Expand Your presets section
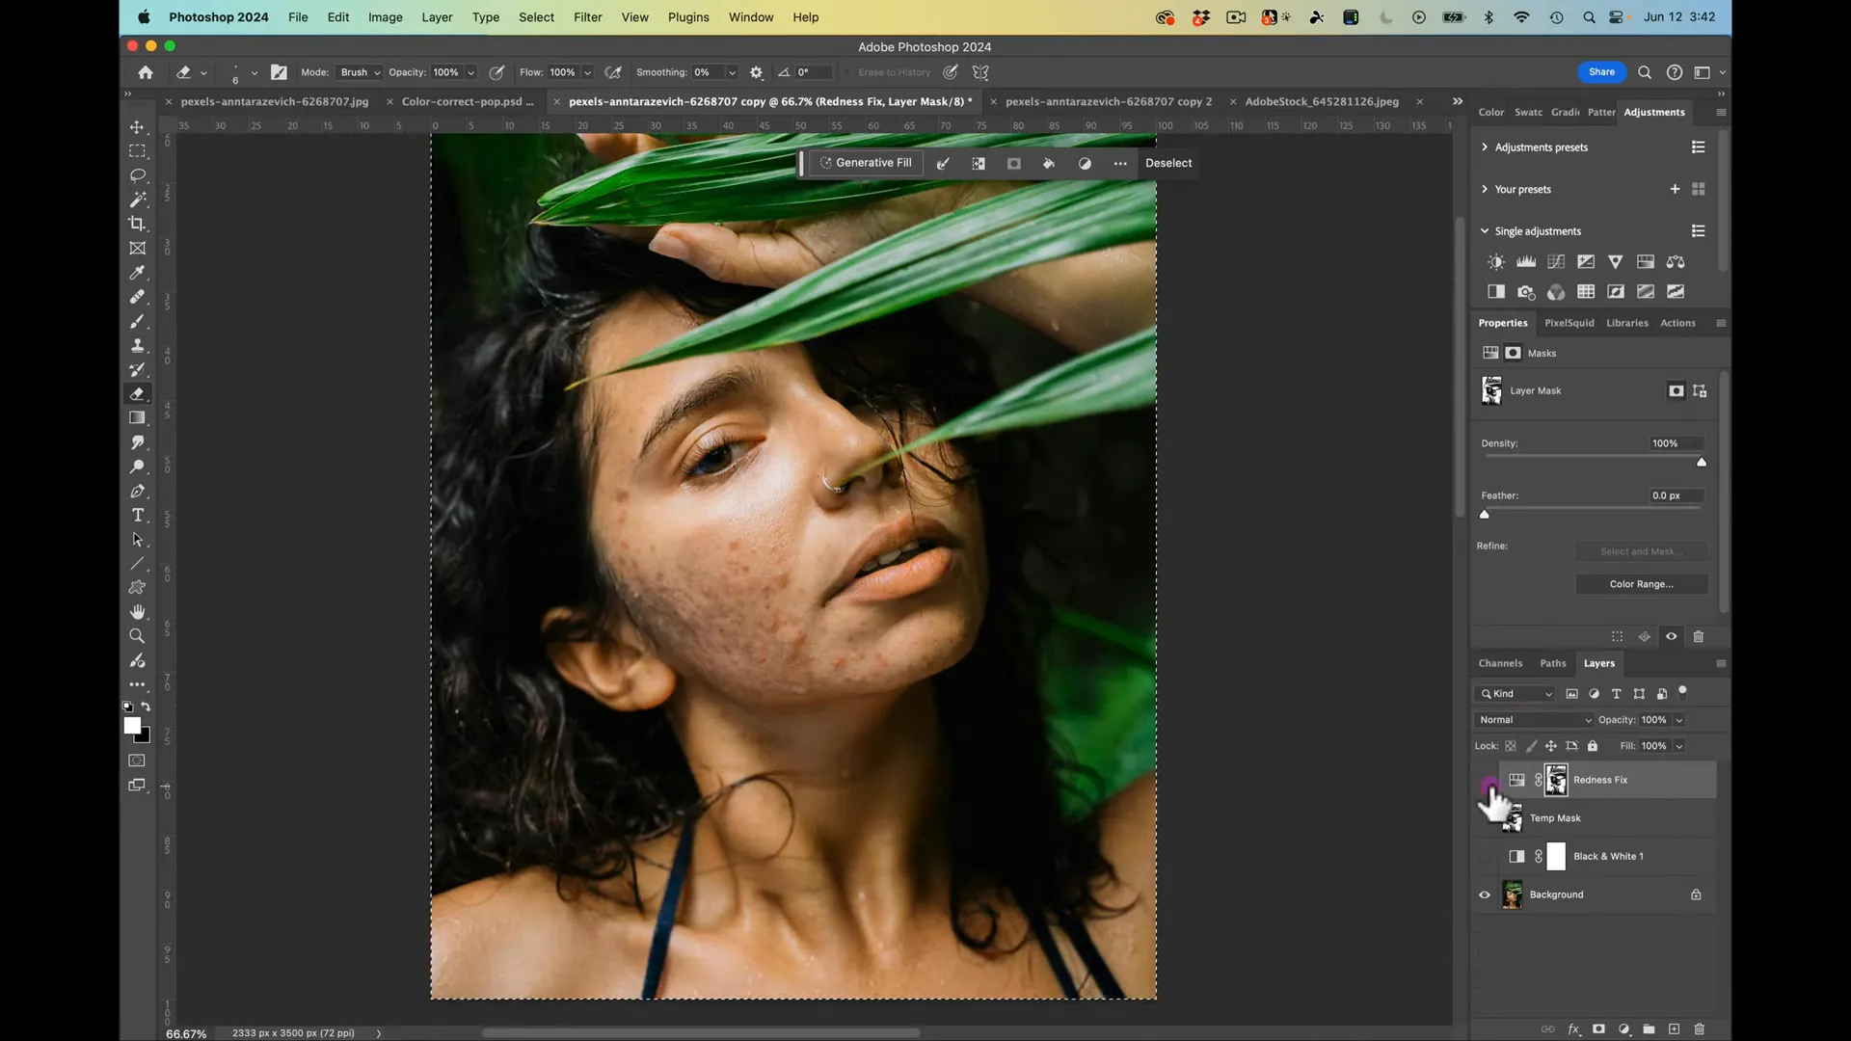The width and height of the screenshot is (1851, 1041). click(x=1485, y=189)
